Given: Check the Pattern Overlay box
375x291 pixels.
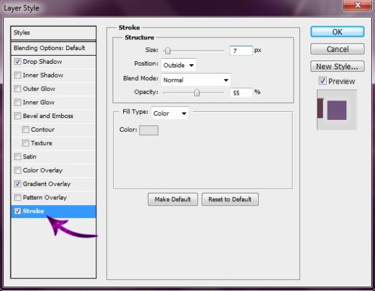Looking at the screenshot, I should coord(17,198).
